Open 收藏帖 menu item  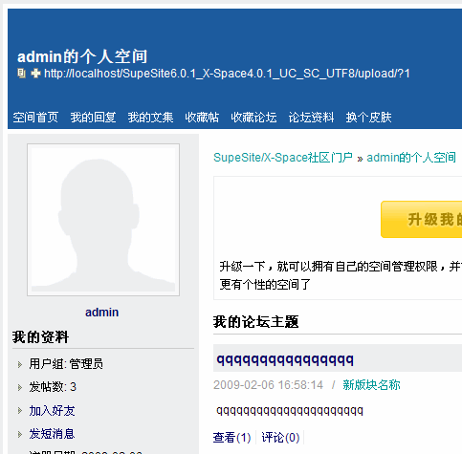point(202,118)
